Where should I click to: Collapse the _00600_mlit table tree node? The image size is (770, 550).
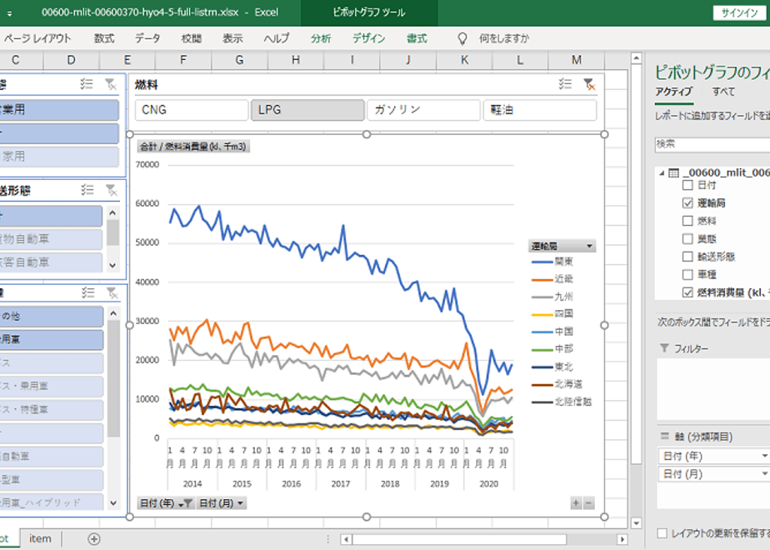click(662, 172)
